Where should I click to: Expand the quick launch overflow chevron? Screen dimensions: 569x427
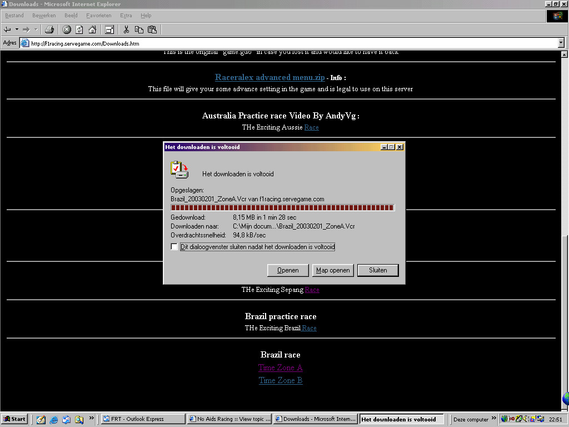pos(92,419)
